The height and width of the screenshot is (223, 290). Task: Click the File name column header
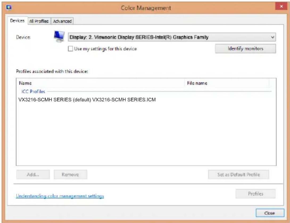227,83
